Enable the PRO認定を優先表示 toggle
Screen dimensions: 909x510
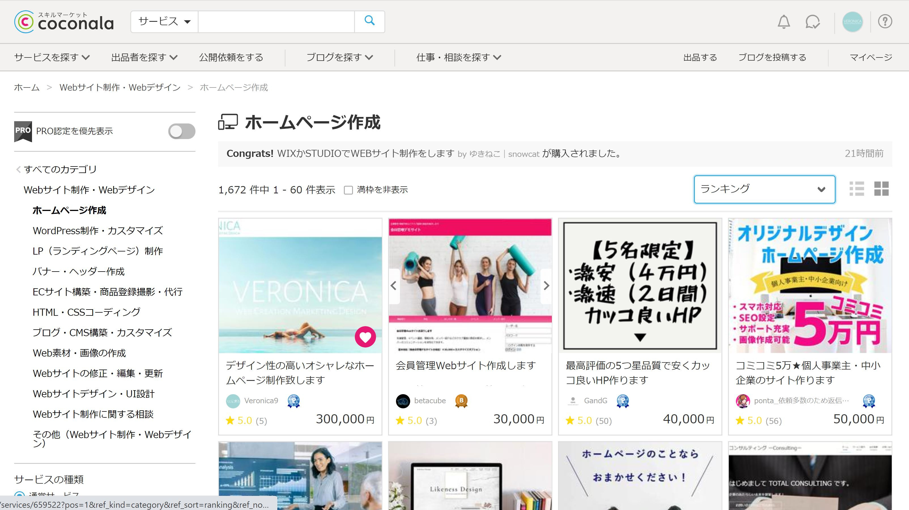point(182,131)
